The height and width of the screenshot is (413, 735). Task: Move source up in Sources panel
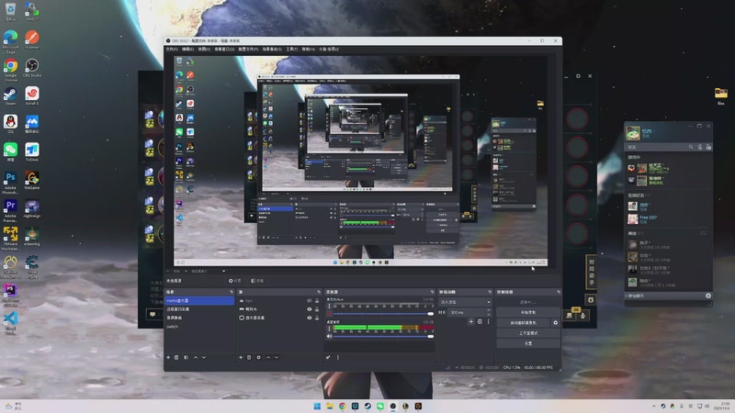click(x=268, y=357)
